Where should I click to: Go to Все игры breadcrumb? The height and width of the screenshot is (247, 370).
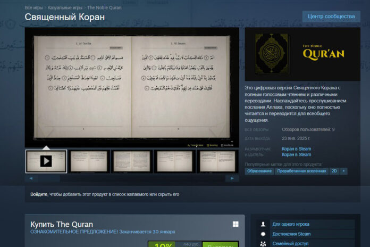(x=35, y=8)
